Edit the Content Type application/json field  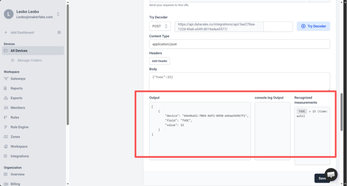coord(239,44)
